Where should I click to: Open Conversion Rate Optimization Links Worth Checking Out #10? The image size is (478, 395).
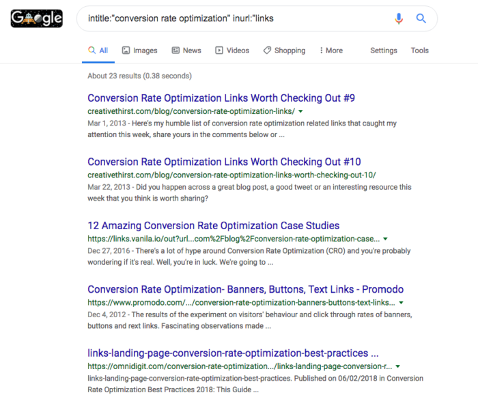pos(224,162)
